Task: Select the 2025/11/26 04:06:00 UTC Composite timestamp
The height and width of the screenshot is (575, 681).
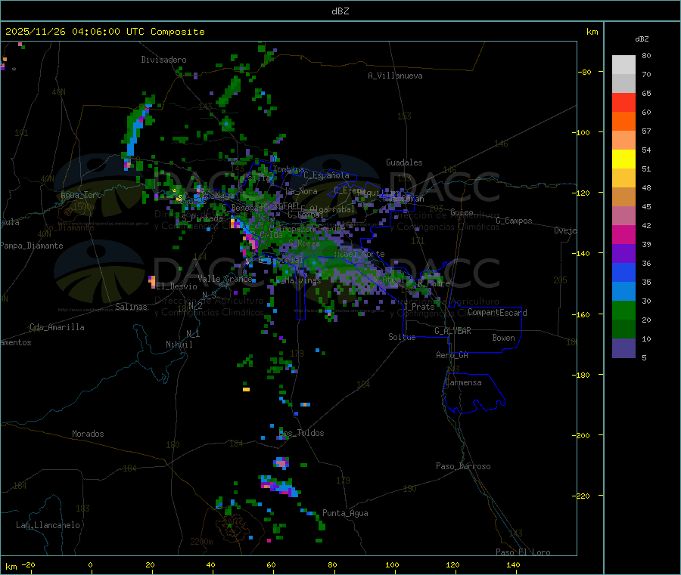Action: [x=104, y=32]
